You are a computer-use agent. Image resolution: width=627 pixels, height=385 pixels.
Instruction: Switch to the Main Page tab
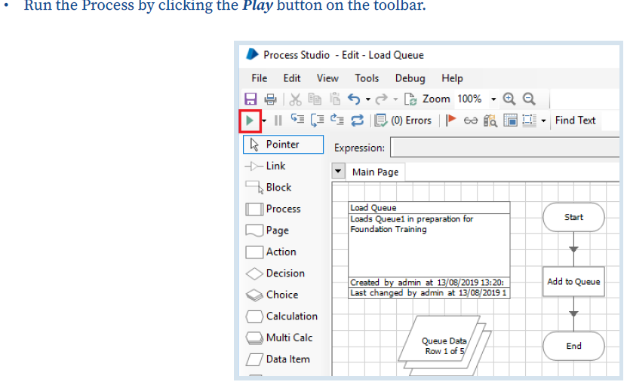375,172
